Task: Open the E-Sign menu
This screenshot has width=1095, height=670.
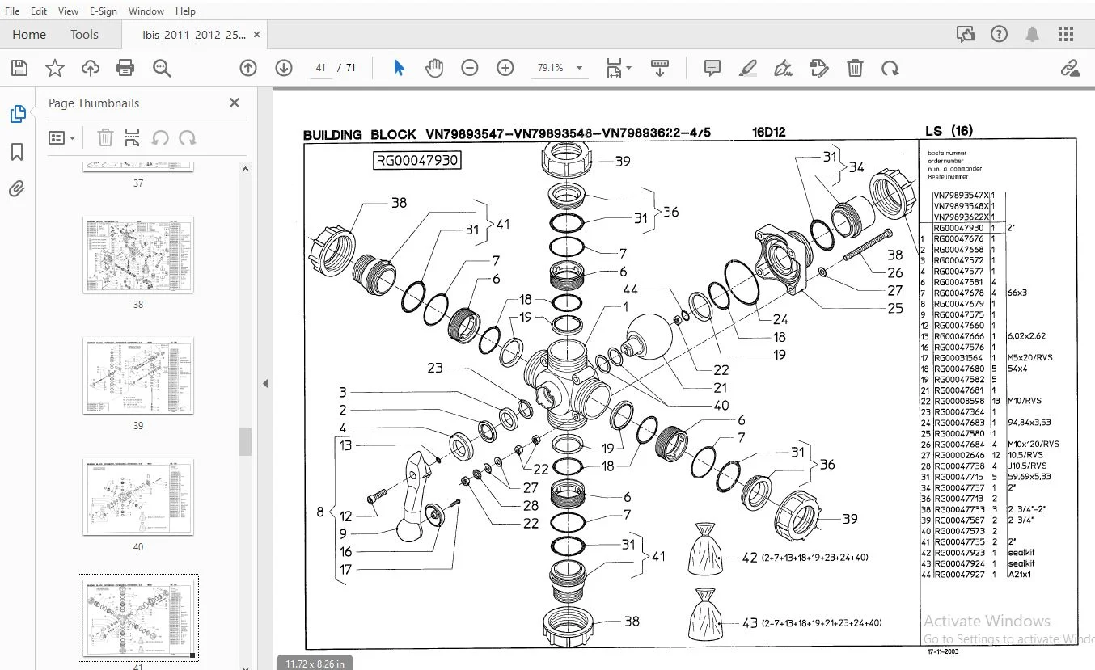Action: click(x=103, y=11)
